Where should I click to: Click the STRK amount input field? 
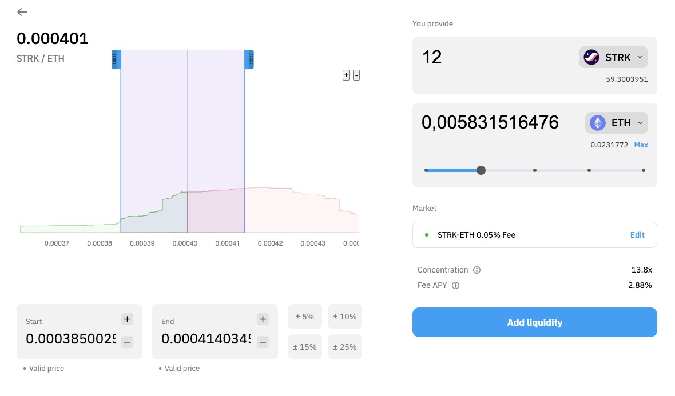coord(492,58)
